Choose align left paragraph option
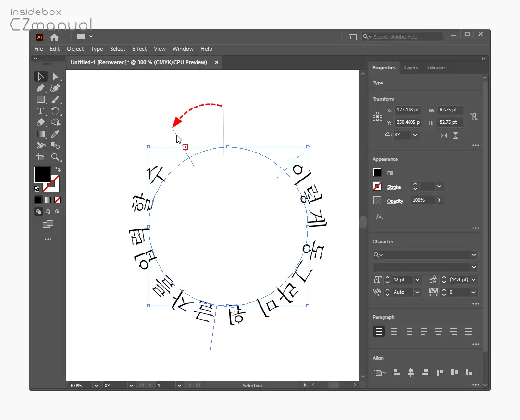This screenshot has width=520, height=420. (379, 331)
